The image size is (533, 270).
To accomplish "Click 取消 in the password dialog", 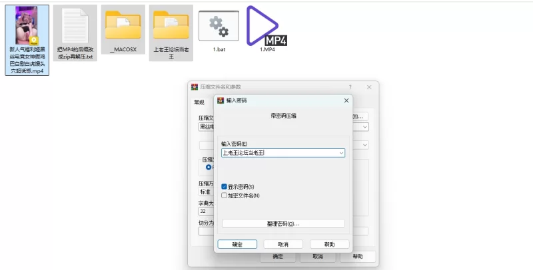I will click(283, 244).
